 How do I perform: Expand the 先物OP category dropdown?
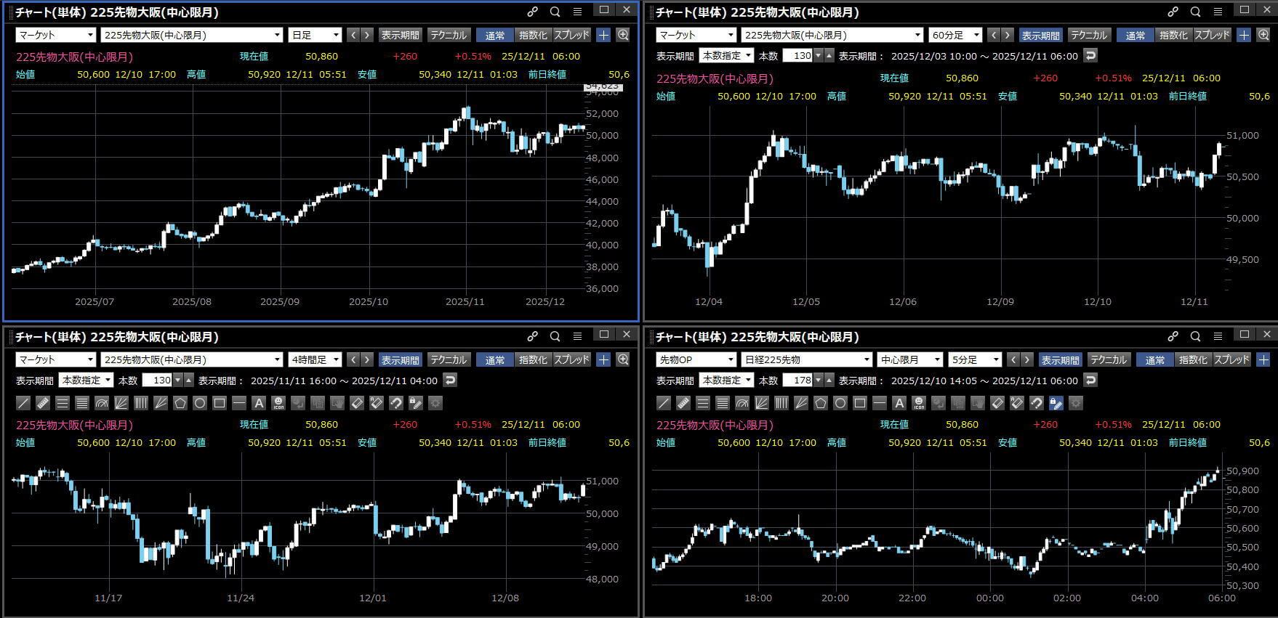[696, 359]
